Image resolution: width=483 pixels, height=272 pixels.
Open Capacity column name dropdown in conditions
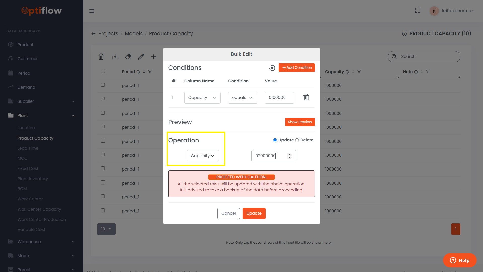202,98
